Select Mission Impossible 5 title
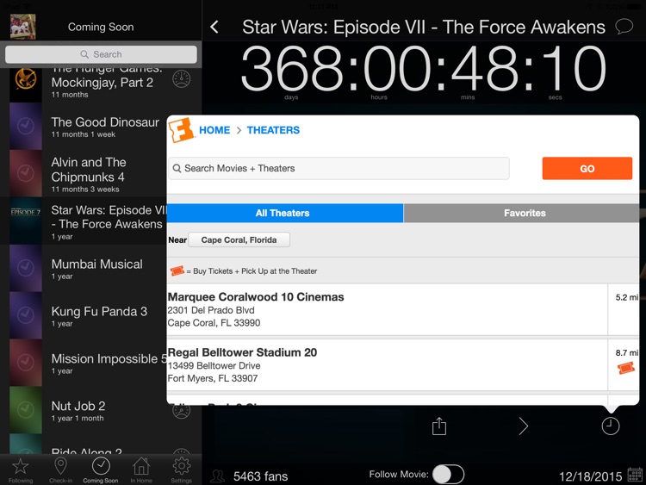The height and width of the screenshot is (485, 646). coord(109,359)
